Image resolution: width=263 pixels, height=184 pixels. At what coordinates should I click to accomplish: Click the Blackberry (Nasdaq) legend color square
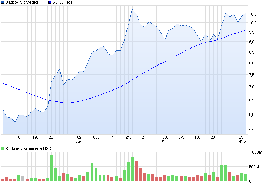[x=3, y=3]
